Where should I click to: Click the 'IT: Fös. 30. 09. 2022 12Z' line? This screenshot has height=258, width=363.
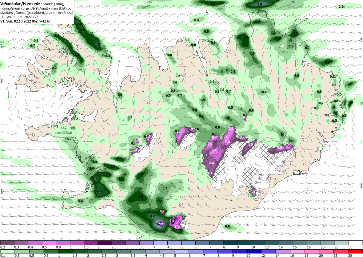click(x=19, y=17)
